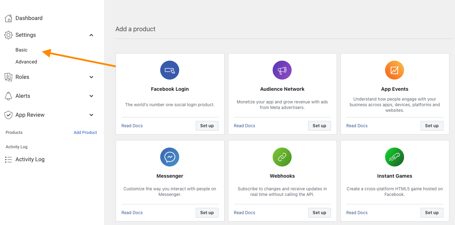This screenshot has height=225, width=455.
Task: Click the Instant Games controller icon
Action: [395, 157]
